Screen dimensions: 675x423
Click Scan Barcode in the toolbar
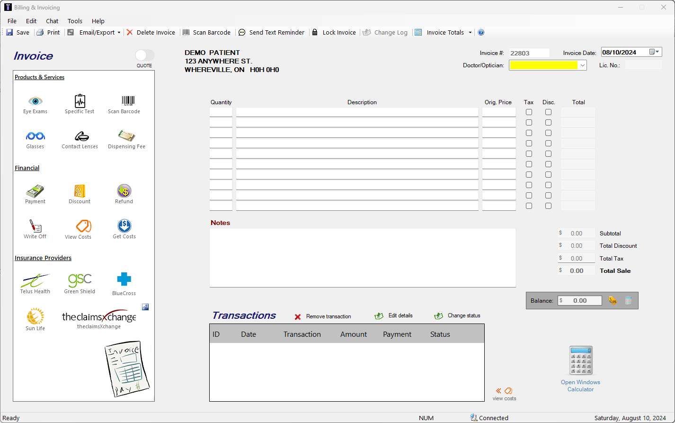[x=206, y=32]
